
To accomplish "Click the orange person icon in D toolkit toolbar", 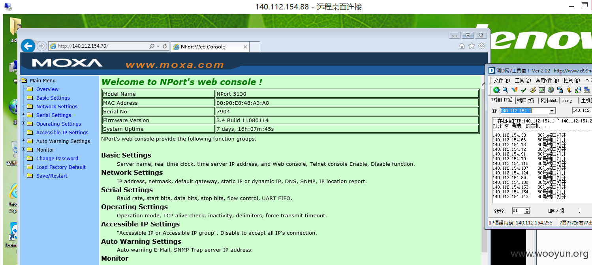I will point(569,90).
